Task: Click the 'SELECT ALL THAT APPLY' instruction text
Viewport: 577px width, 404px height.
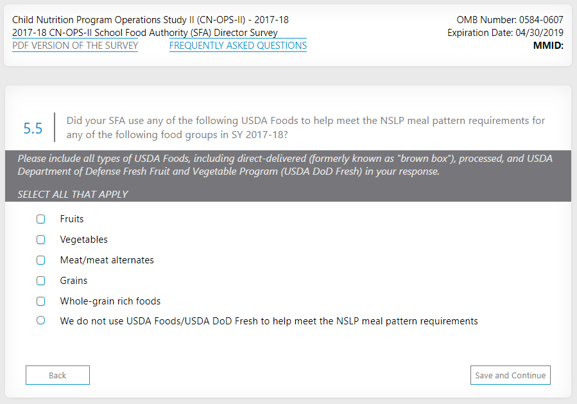Action: coord(73,195)
